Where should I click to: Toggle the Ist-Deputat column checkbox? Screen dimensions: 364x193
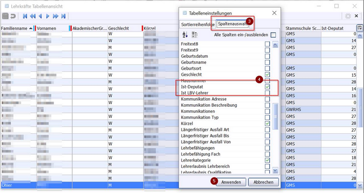(268, 87)
